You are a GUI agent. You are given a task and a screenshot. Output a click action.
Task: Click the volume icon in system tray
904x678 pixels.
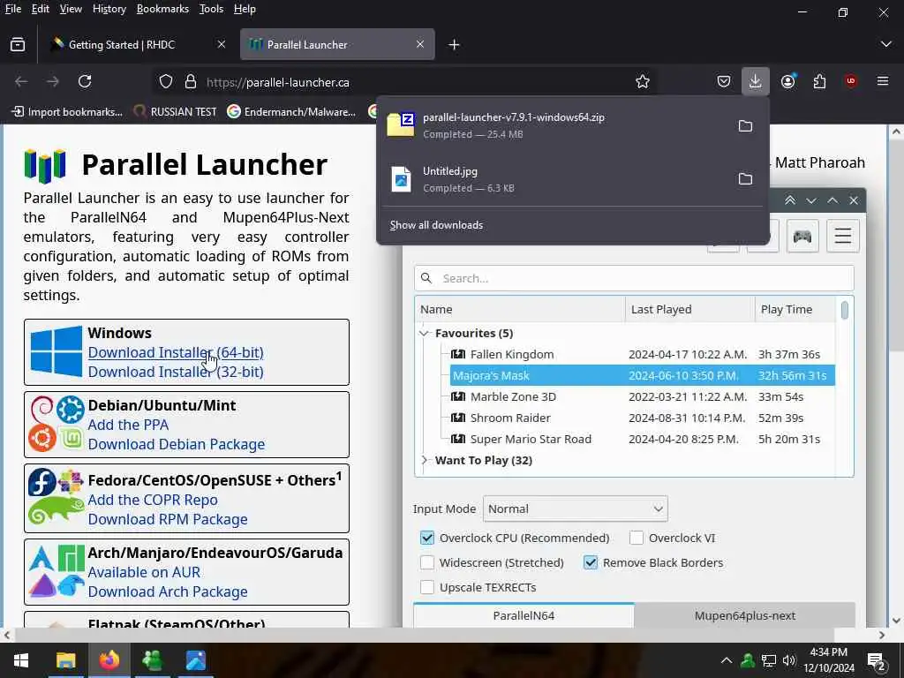point(789,660)
